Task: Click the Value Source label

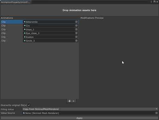Action: click(x=8, y=113)
